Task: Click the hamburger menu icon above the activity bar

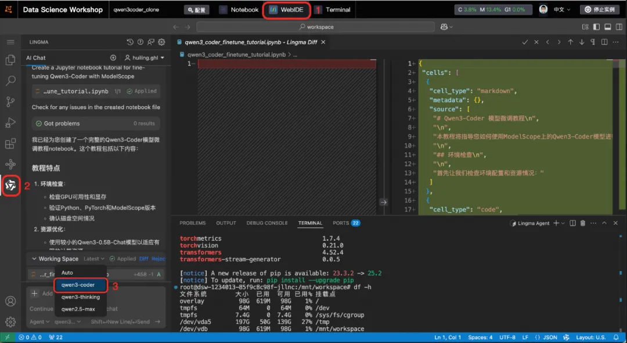Action: [x=10, y=42]
